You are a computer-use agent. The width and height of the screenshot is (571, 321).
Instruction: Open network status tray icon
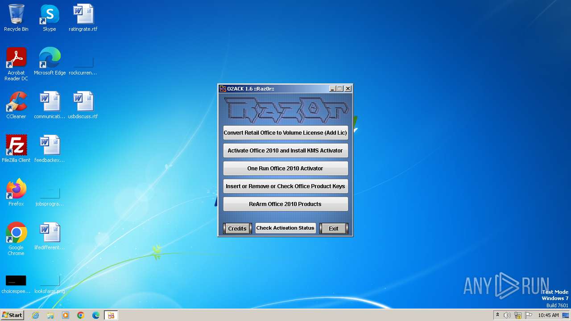coord(518,315)
